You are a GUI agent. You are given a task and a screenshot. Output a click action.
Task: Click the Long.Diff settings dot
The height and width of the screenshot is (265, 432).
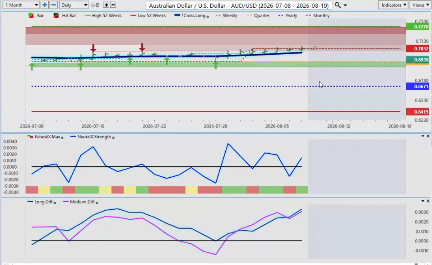click(x=55, y=203)
